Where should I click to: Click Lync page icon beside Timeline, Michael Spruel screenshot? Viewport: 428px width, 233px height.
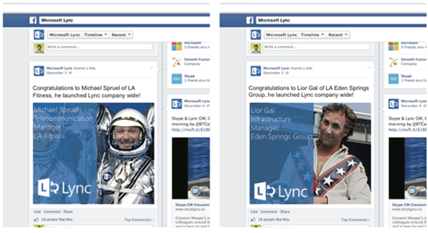coord(39,35)
